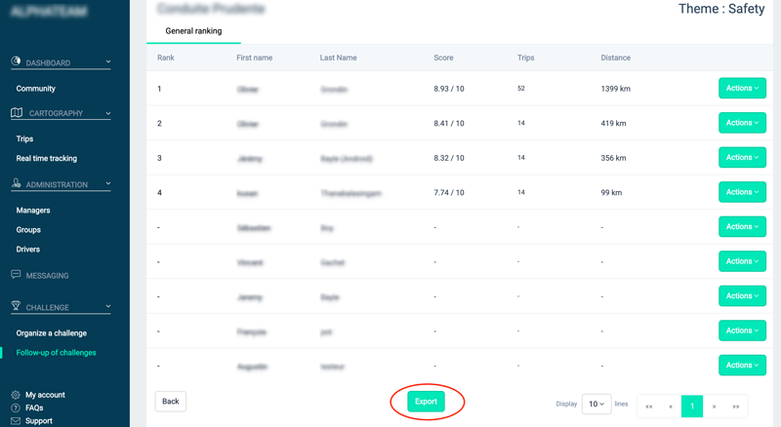781x427 pixels.
Task: Open Actions dropdown for rank 4 row
Action: tap(742, 192)
